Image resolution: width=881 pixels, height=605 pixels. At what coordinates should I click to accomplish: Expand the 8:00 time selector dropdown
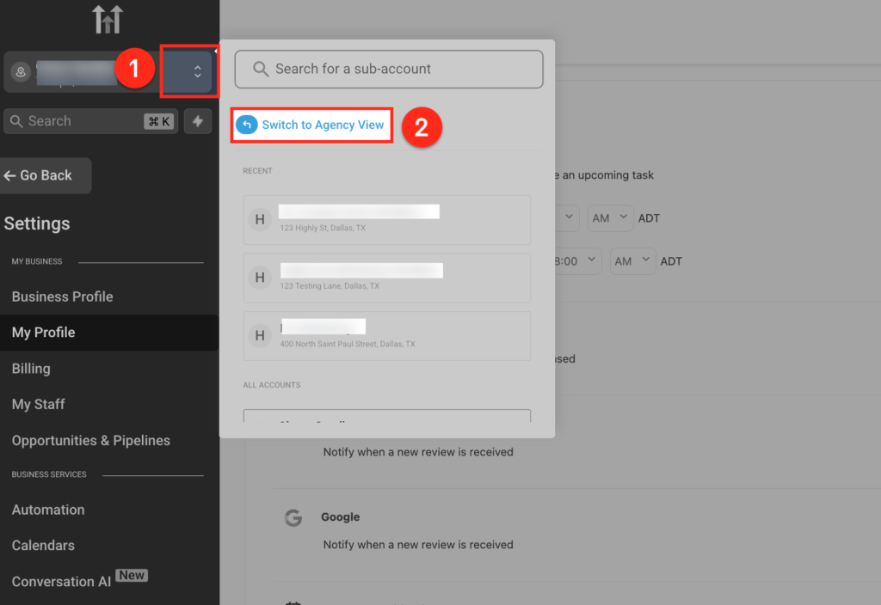577,260
